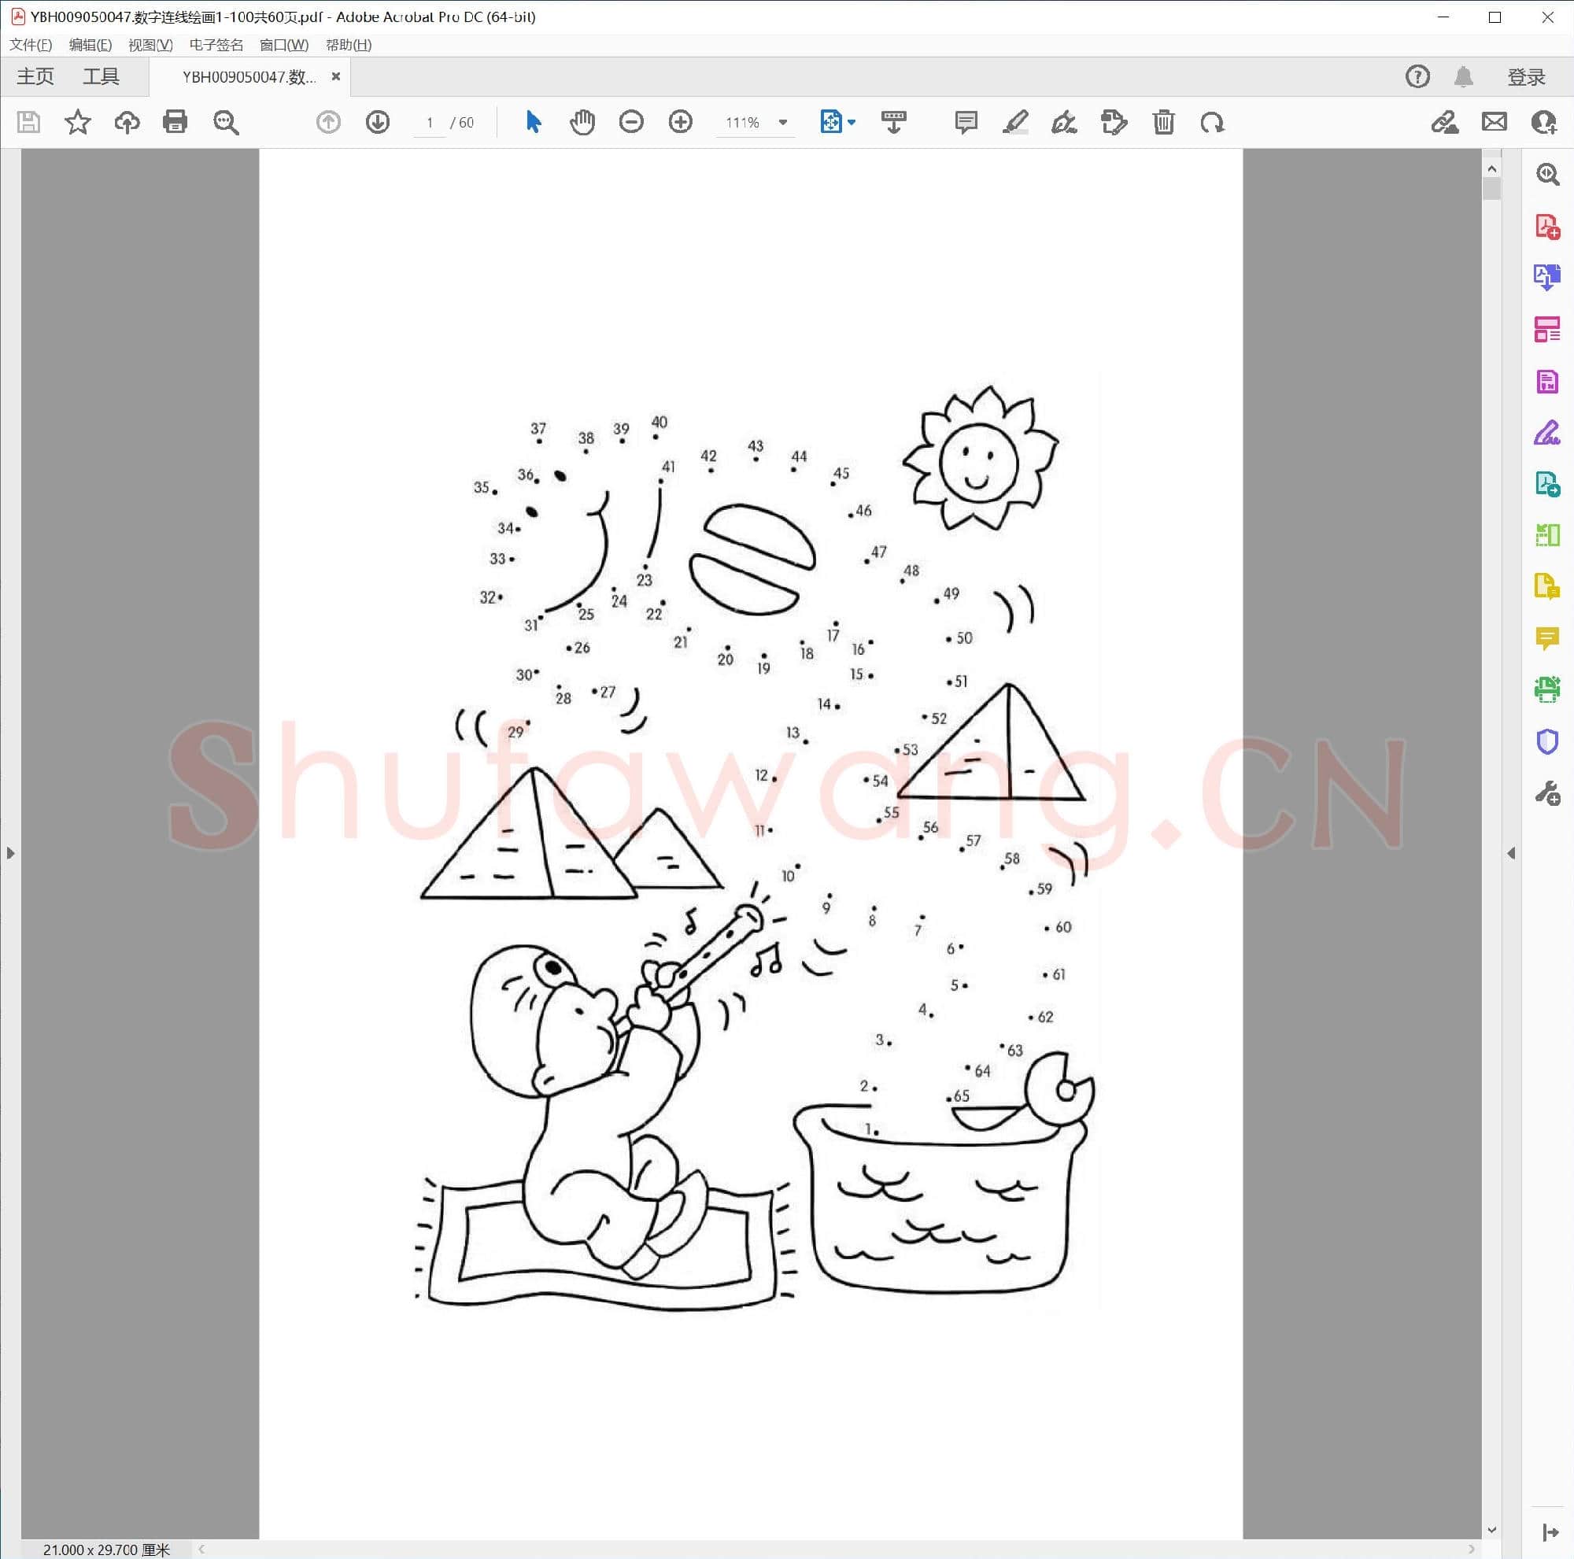Image resolution: width=1574 pixels, height=1559 pixels.
Task: Switch to the 工具 tab
Action: click(101, 76)
